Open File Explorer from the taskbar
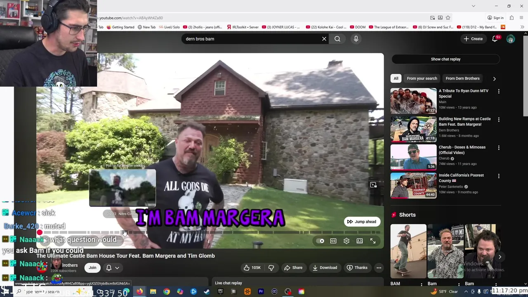This screenshot has height=297, width=528. point(153,292)
